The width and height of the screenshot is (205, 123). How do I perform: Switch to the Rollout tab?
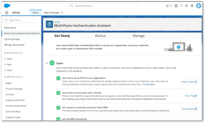100,36
